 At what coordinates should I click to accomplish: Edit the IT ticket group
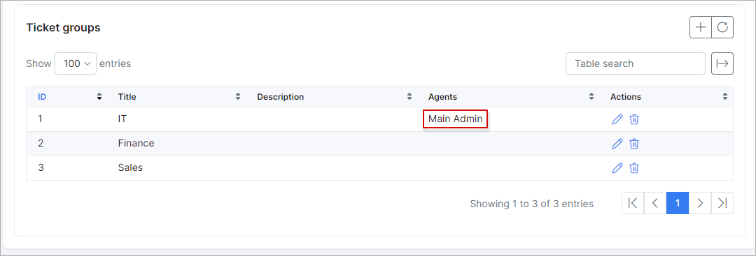(x=617, y=119)
